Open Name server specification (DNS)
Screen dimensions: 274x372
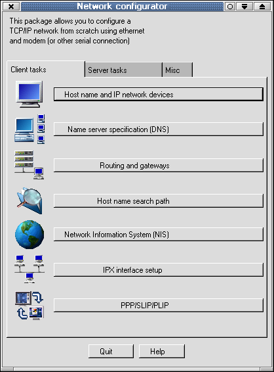(x=158, y=129)
